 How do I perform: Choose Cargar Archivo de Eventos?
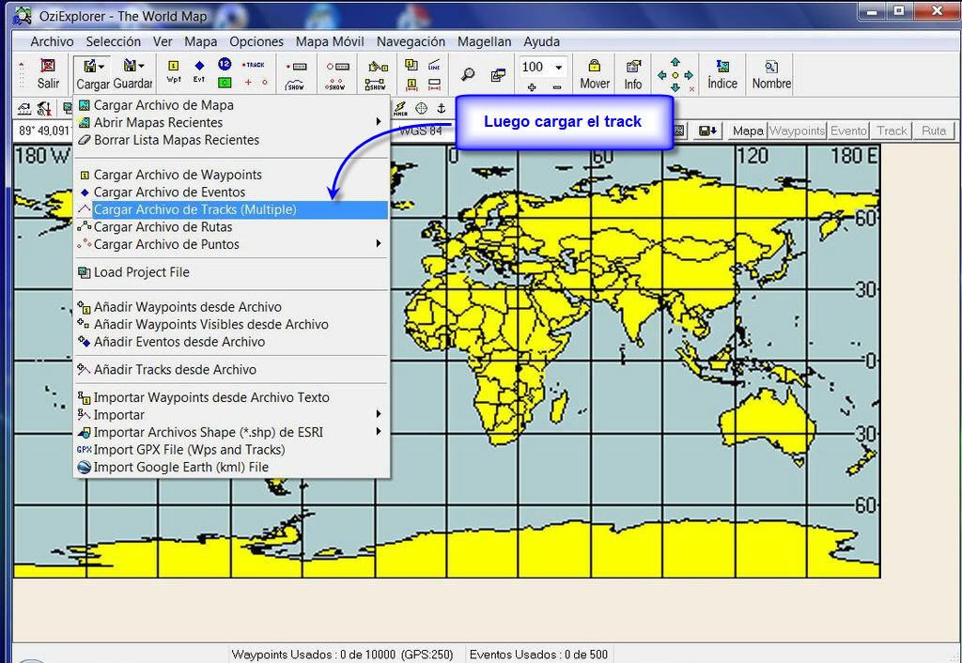coord(231,192)
